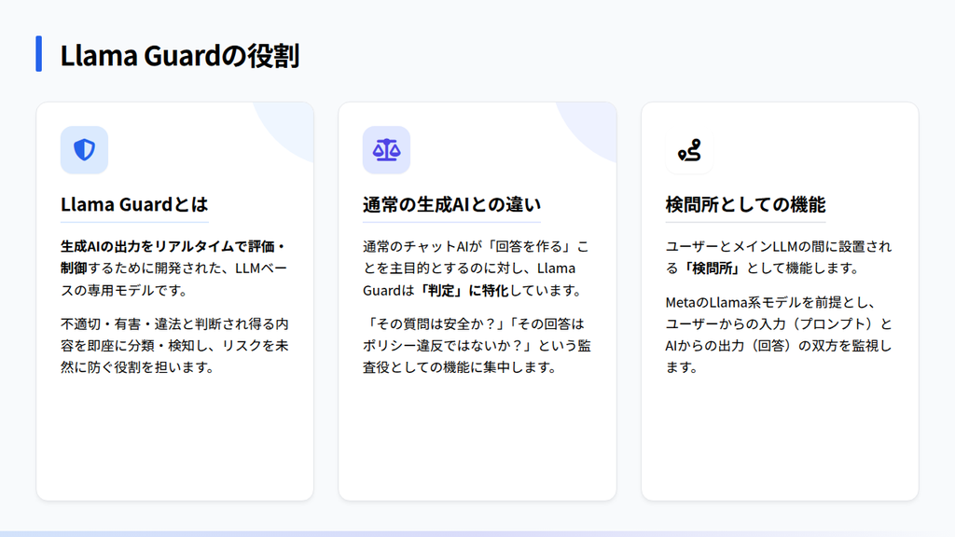This screenshot has height=537, width=955.
Task: Select the purple scales of justice icon
Action: click(x=386, y=149)
